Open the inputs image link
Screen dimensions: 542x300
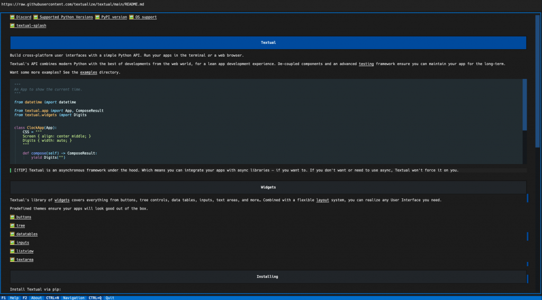(22, 243)
